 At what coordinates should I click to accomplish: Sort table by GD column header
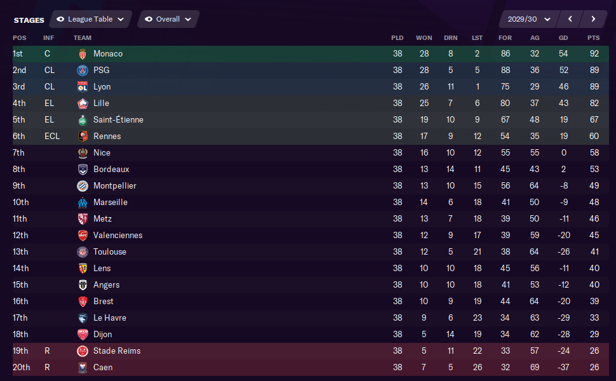[x=563, y=37]
